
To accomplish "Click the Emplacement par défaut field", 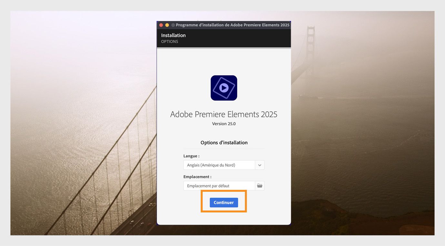I will point(219,186).
